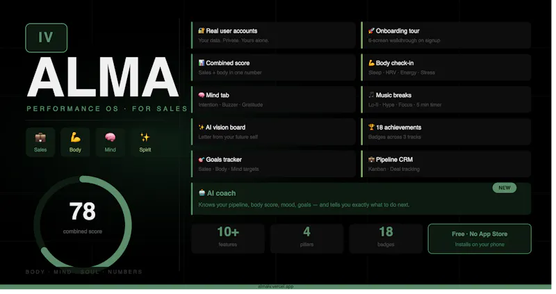Click the BODY · MIND · SOUL · NUMBERS footer text
The width and height of the screenshot is (556, 294).
pos(84,272)
